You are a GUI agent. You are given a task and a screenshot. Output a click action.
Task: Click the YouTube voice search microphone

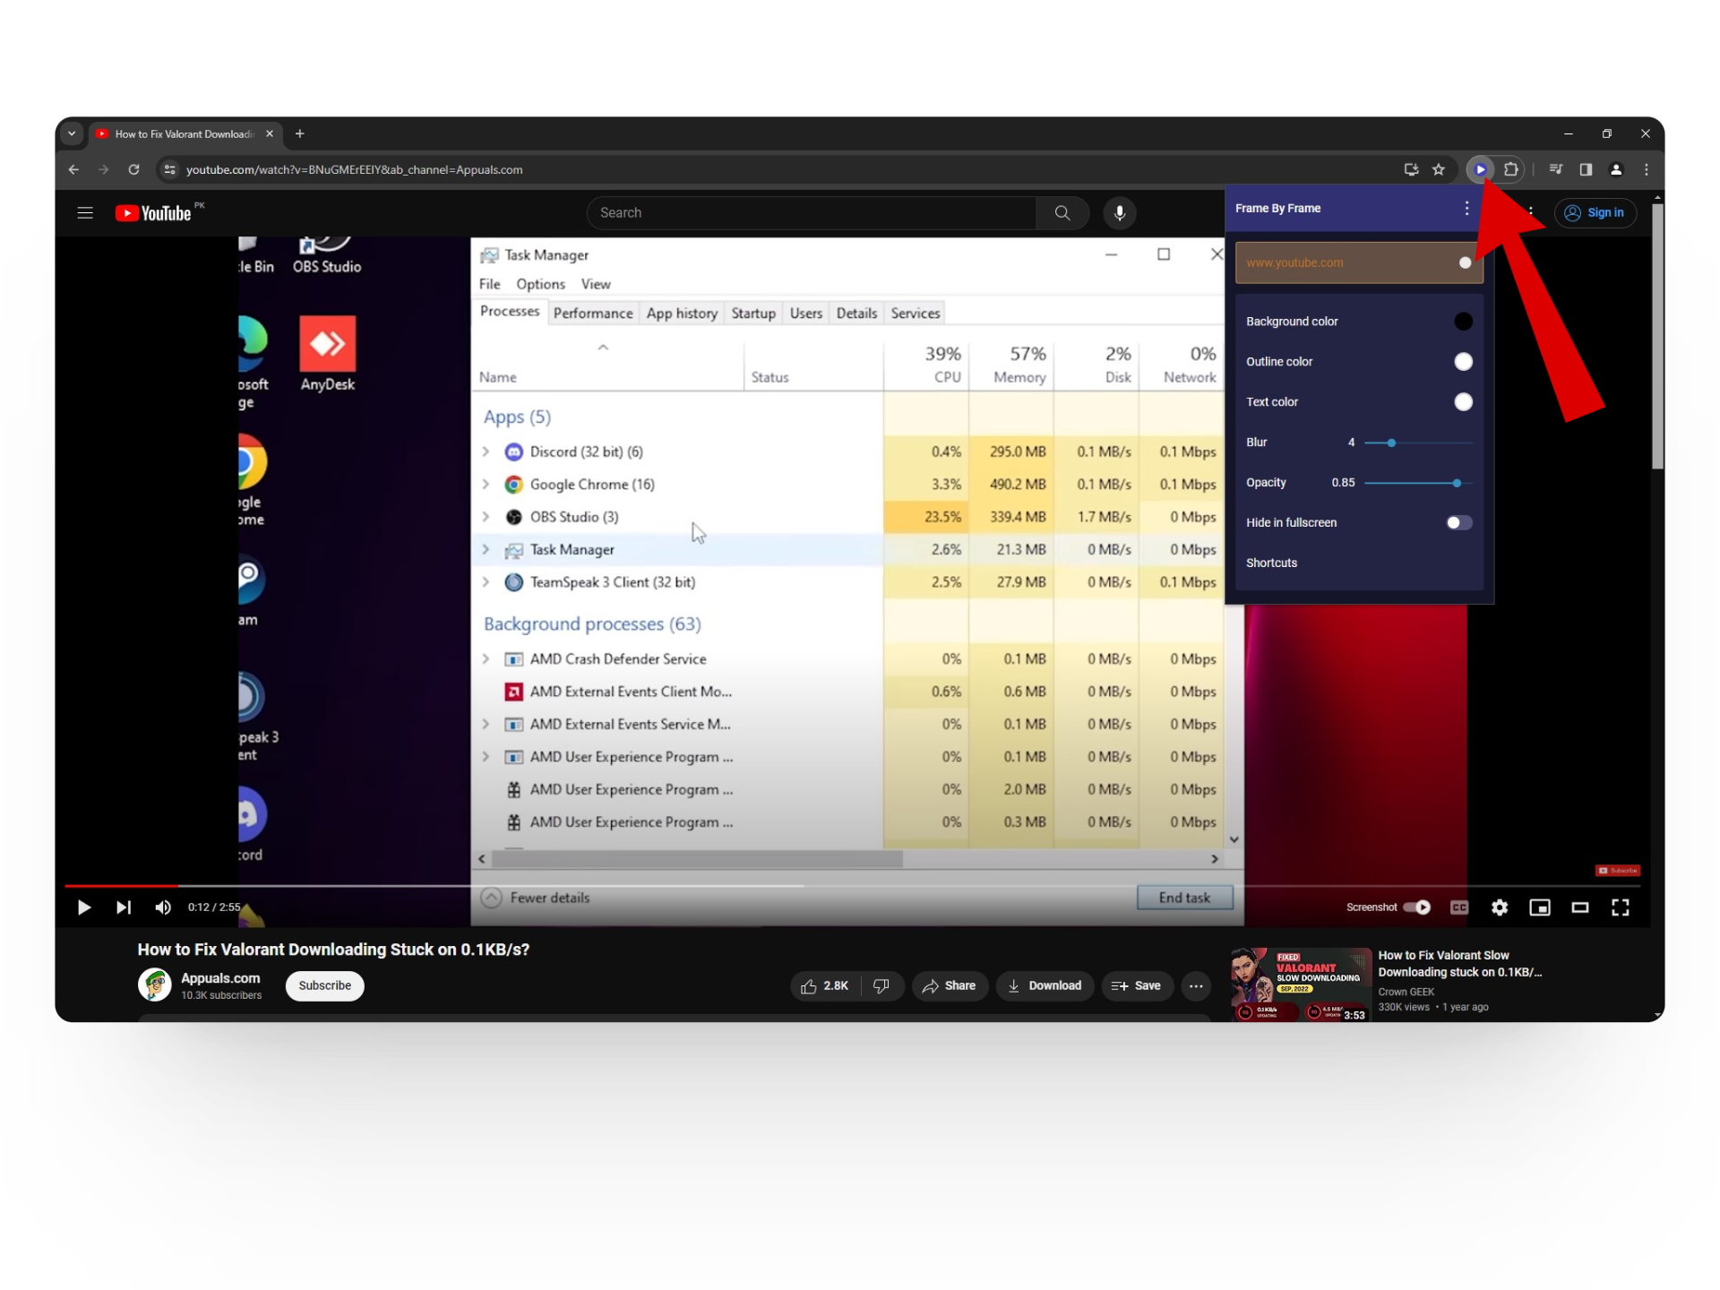point(1119,213)
